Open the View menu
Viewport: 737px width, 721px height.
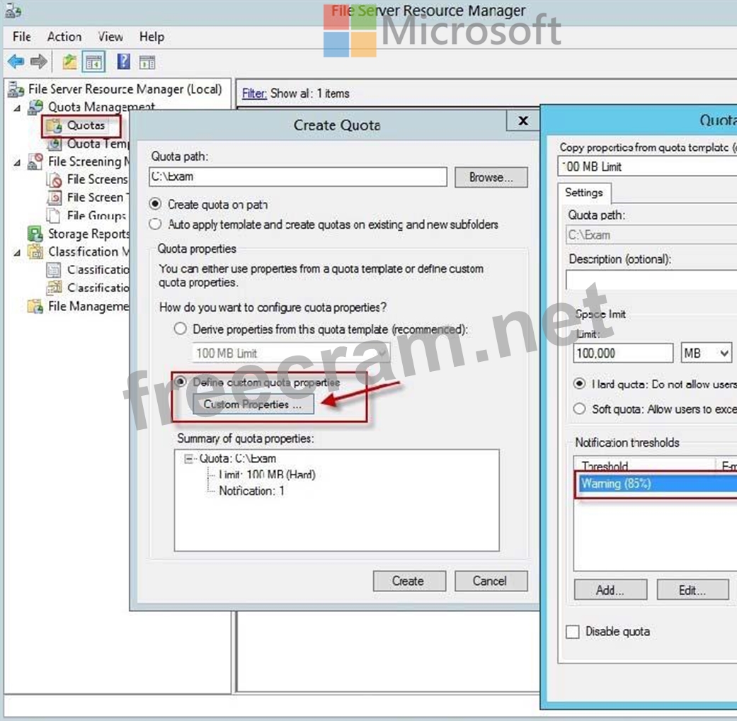(x=110, y=37)
